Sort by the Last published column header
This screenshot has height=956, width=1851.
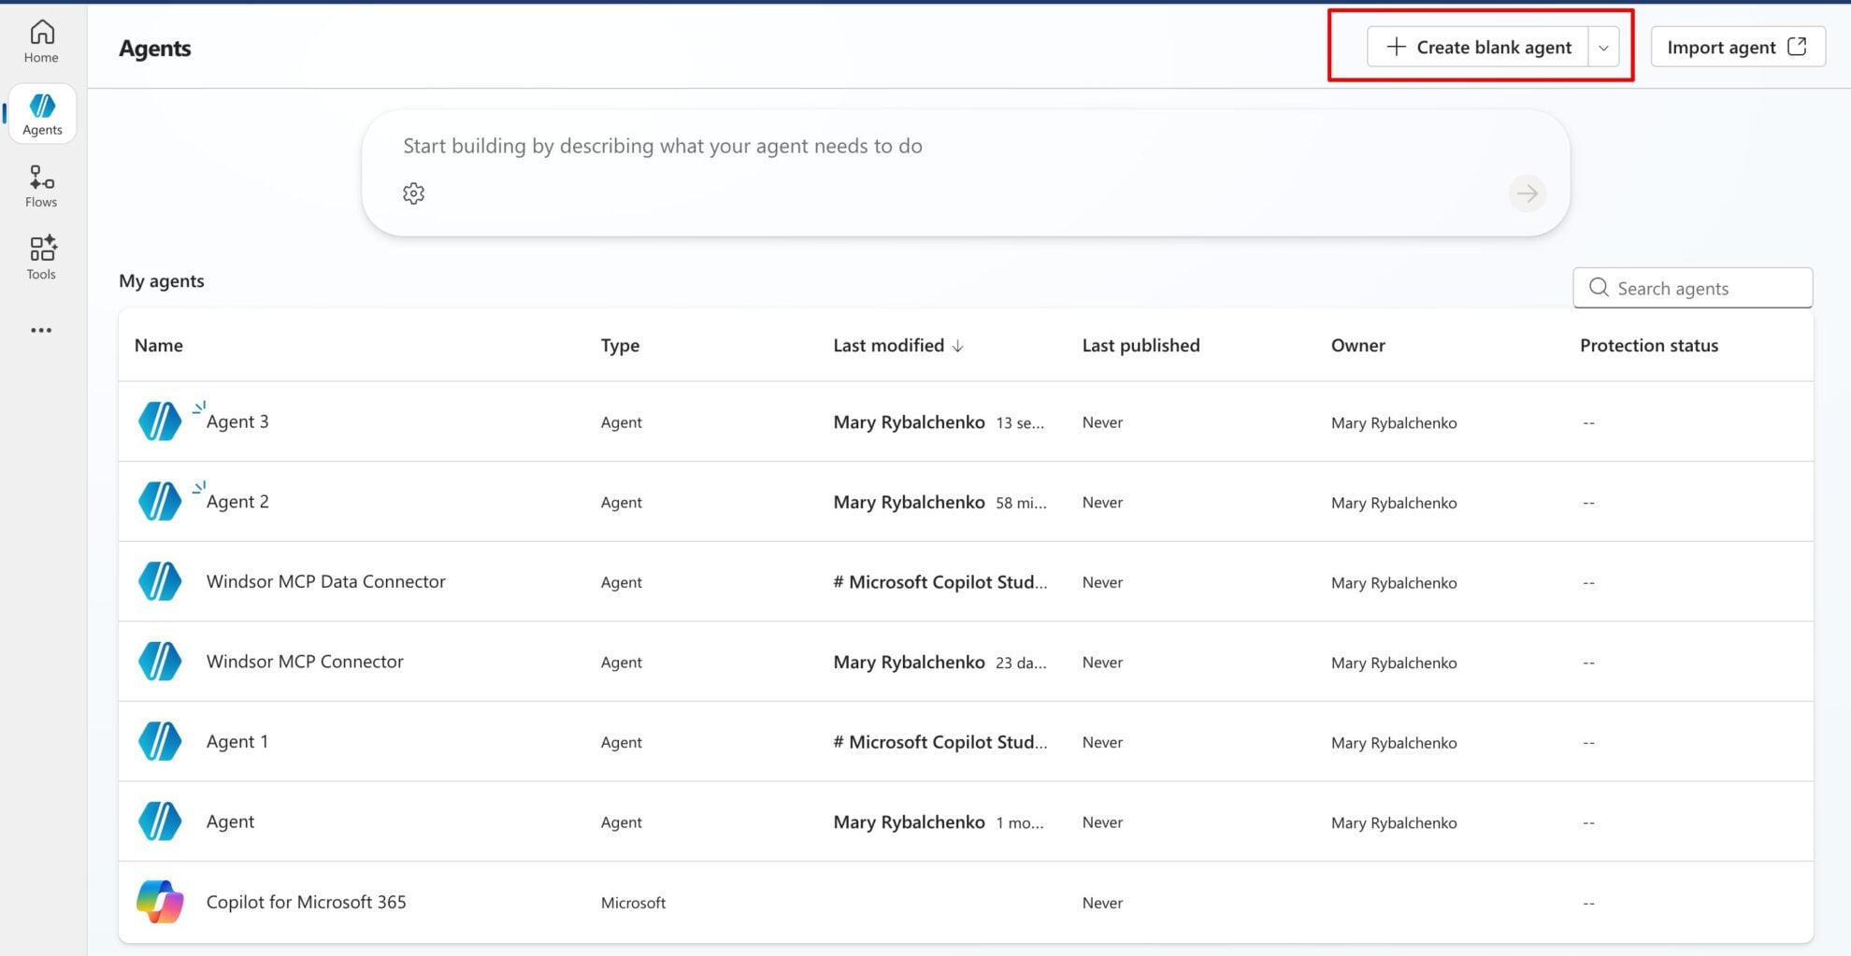(1141, 345)
